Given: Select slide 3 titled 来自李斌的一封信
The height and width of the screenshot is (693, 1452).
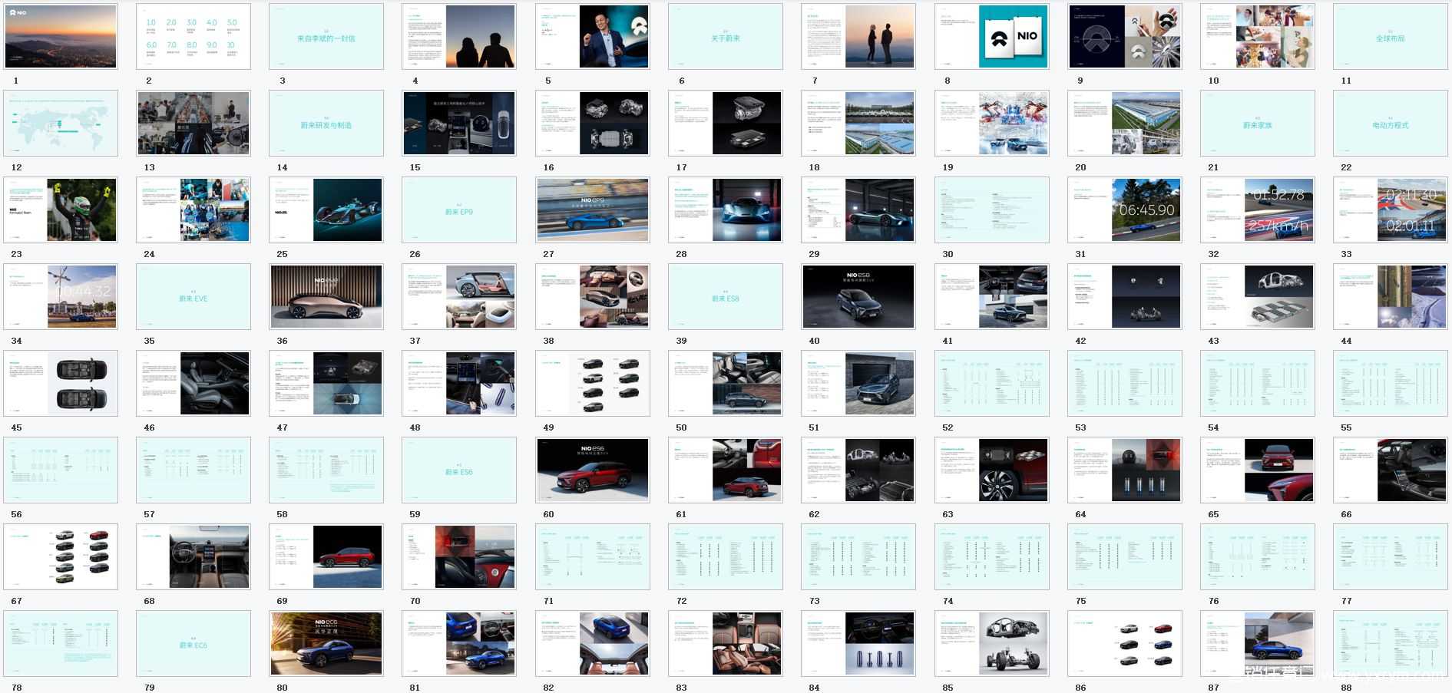Looking at the screenshot, I should pos(326,36).
